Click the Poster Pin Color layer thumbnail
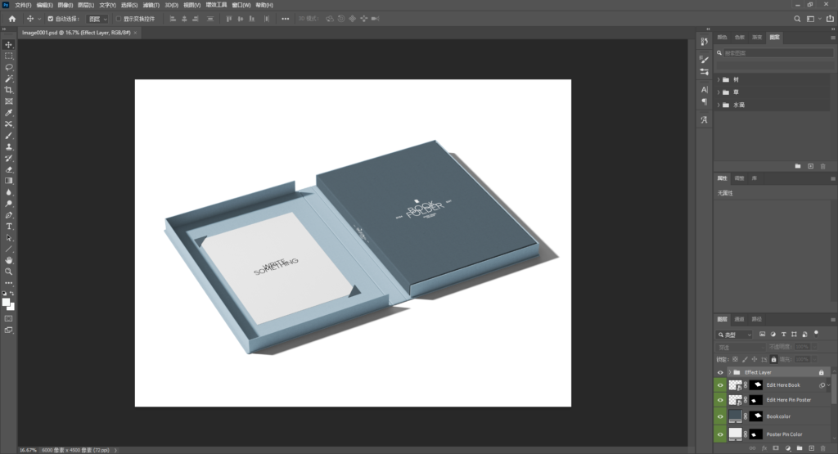The height and width of the screenshot is (454, 838). coord(736,434)
